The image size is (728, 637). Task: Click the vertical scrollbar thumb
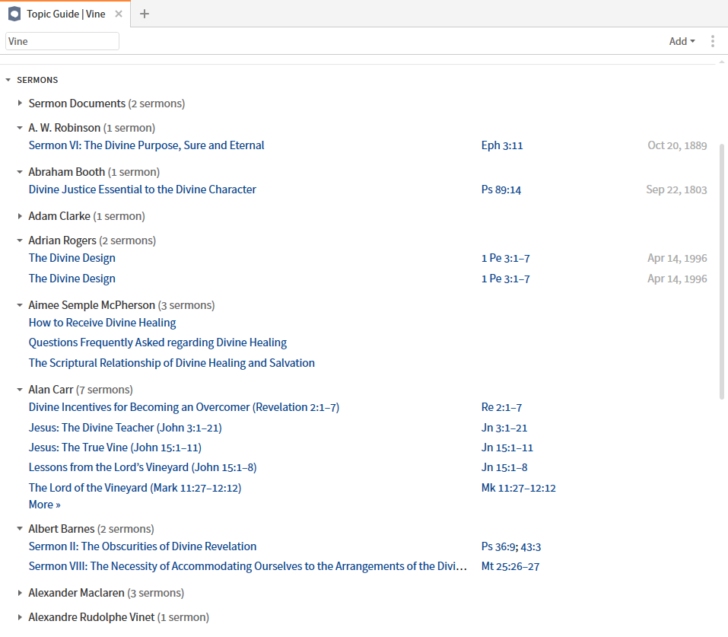click(721, 272)
